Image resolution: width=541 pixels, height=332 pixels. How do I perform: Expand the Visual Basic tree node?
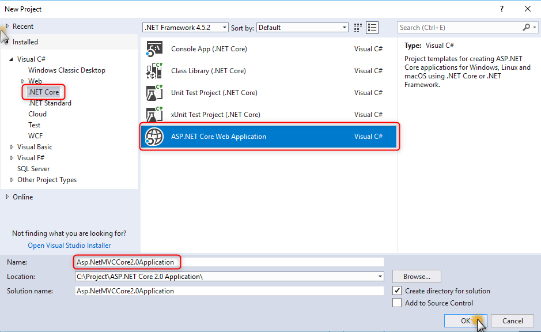point(12,146)
